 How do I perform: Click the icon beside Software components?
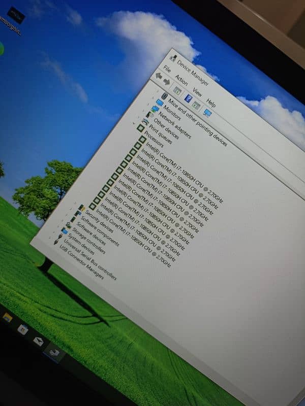point(77,214)
